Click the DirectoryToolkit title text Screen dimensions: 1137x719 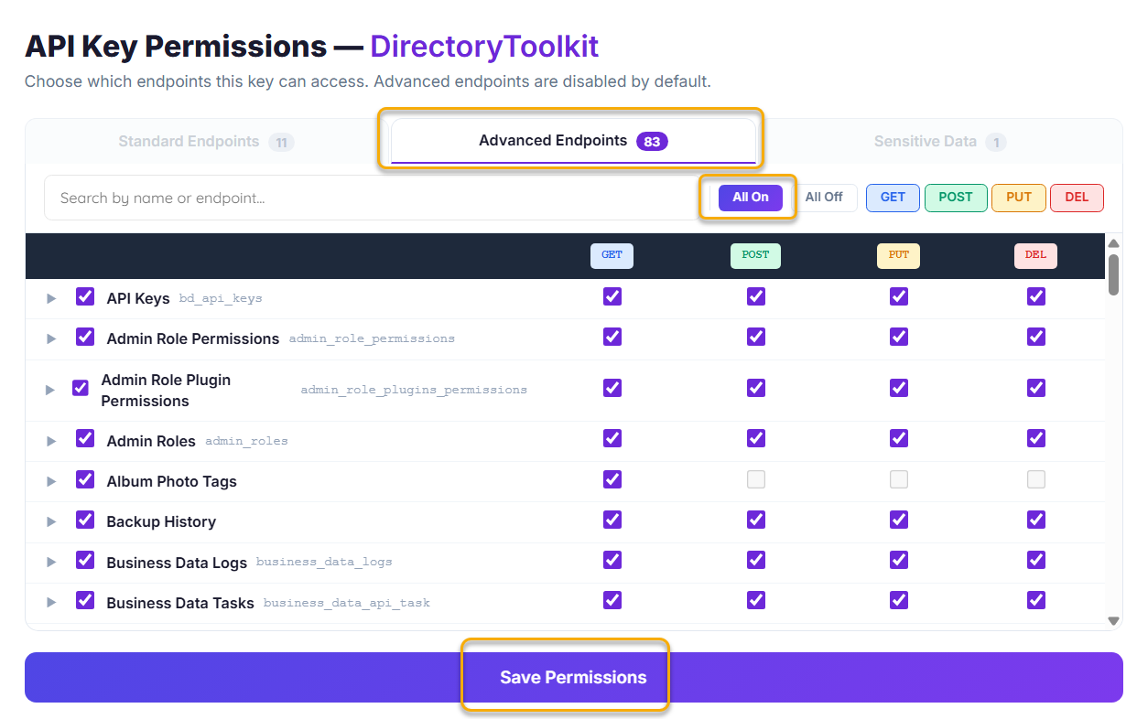484,46
